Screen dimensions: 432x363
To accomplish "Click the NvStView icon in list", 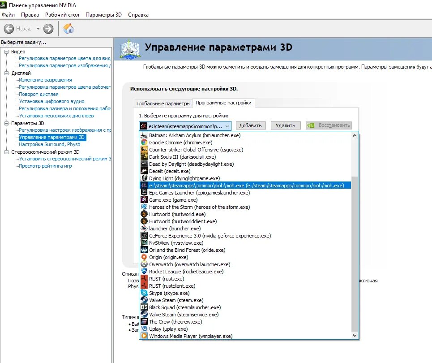I will [x=144, y=243].
